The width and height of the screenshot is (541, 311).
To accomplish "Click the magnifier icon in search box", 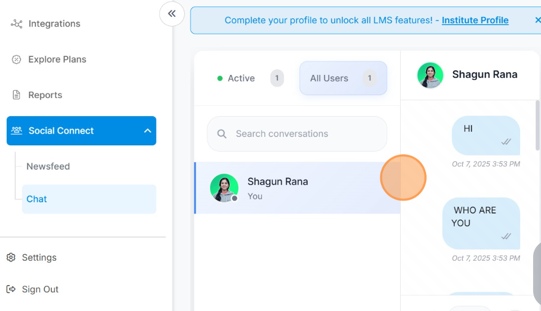I will (222, 134).
